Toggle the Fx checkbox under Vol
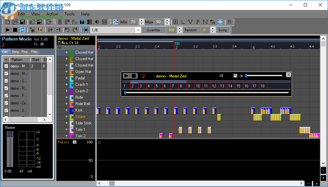 [42, 44]
